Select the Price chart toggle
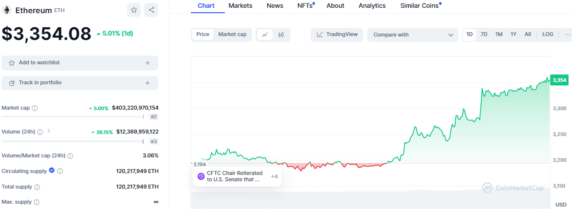The height and width of the screenshot is (209, 572). click(203, 34)
